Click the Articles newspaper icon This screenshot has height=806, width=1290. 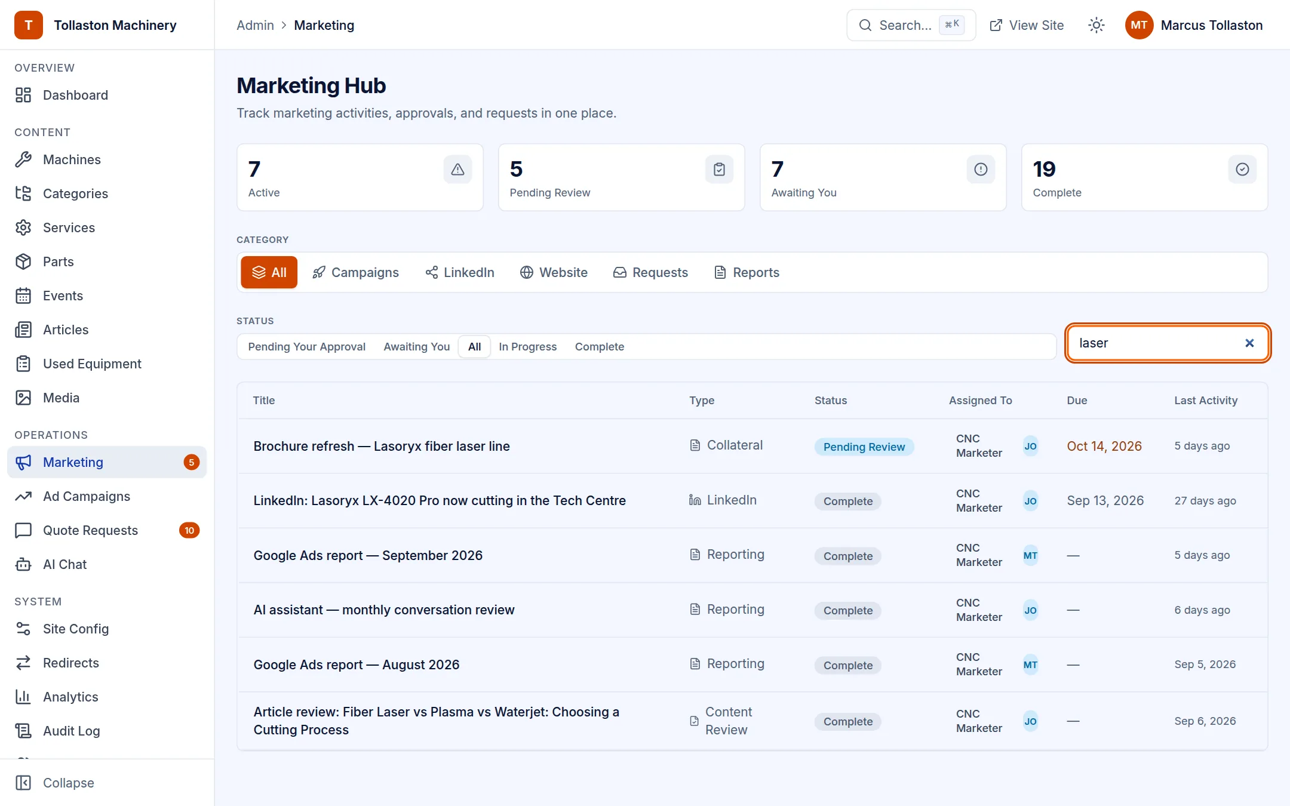coord(23,330)
